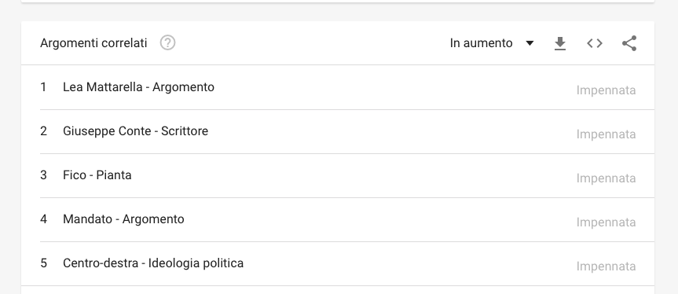Share the Argomenti correlati card
The image size is (678, 294).
(x=629, y=43)
